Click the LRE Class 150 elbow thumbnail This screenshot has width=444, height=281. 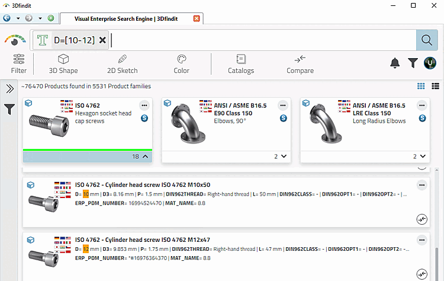326,123
